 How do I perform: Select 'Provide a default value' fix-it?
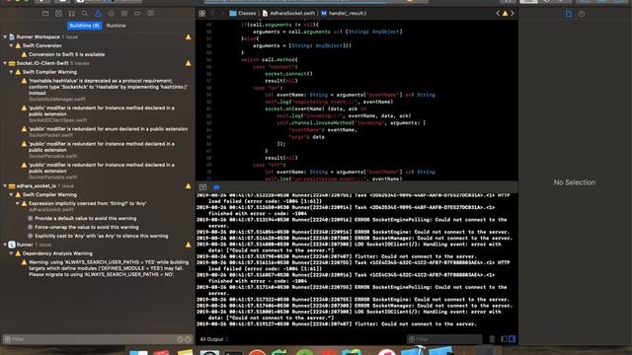(86, 219)
